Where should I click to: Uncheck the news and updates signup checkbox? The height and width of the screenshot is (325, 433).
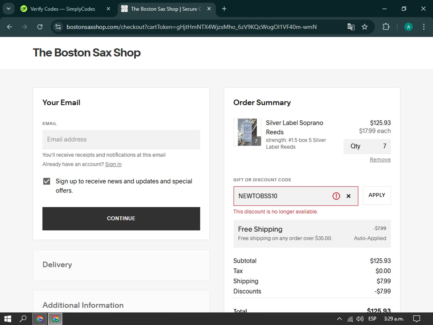point(46,181)
